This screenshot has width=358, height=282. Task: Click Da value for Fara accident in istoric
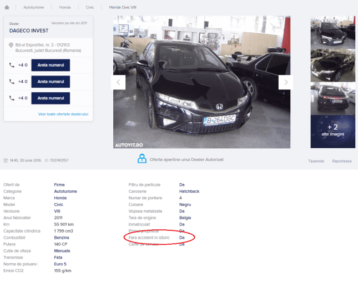coord(182,238)
